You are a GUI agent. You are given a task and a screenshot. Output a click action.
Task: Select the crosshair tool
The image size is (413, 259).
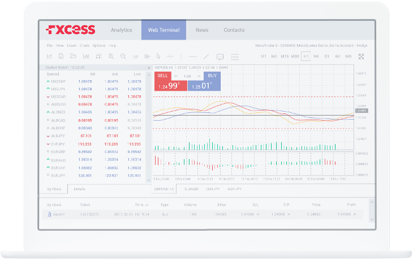pos(171,56)
